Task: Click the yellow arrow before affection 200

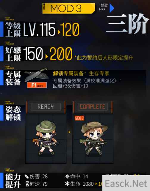Action: pos(46,56)
